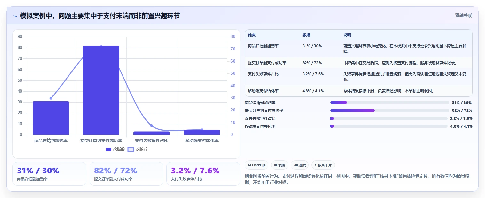485x198 pixels.
Task: Click the 4.8% / 4.1% table cell
Action: (313, 91)
